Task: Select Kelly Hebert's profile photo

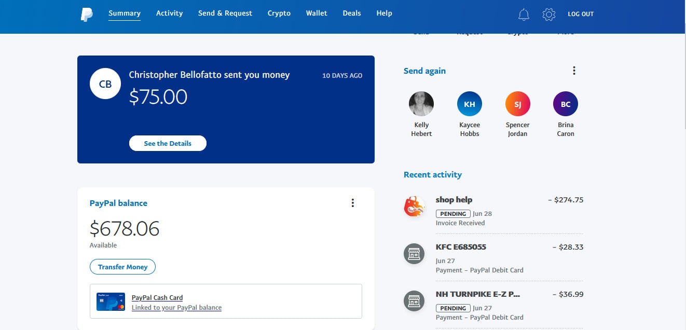Action: [x=421, y=104]
